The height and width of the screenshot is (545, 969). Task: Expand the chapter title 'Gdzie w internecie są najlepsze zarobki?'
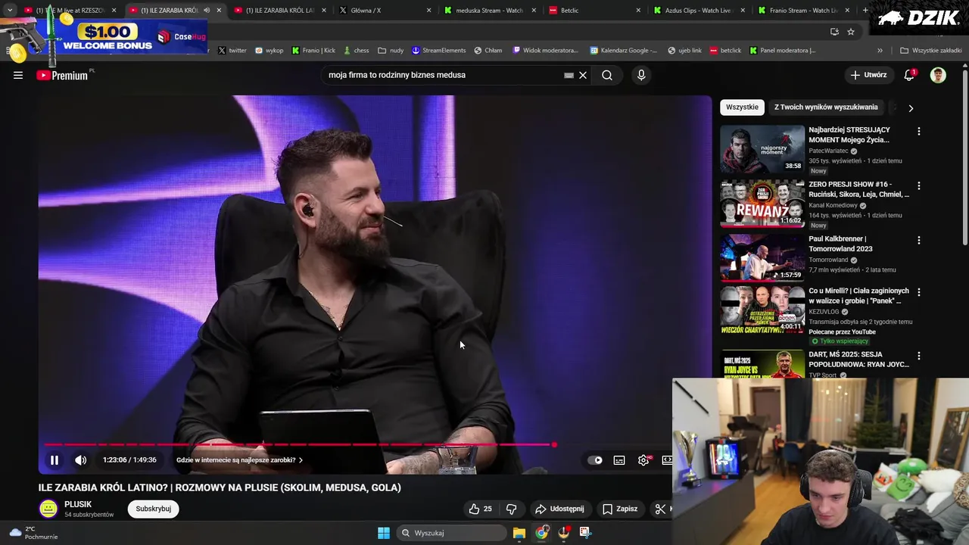[x=239, y=460]
